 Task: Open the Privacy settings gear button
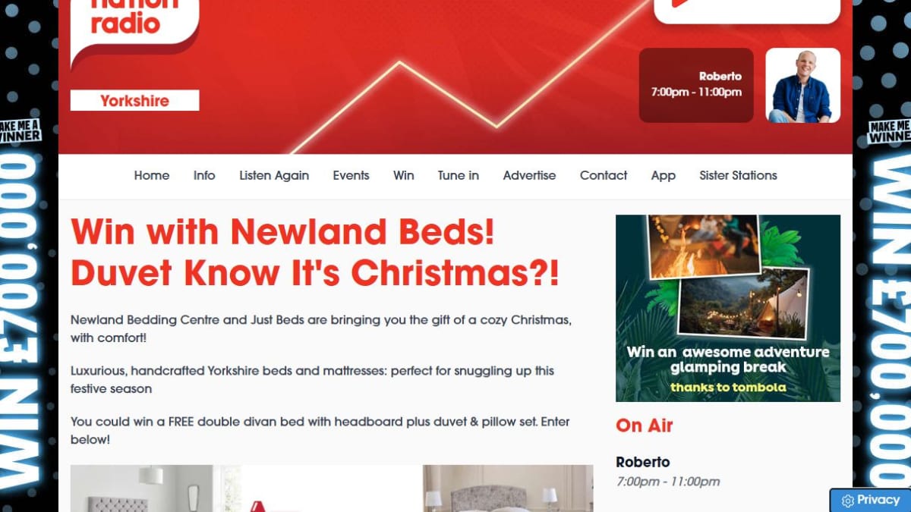(870, 500)
